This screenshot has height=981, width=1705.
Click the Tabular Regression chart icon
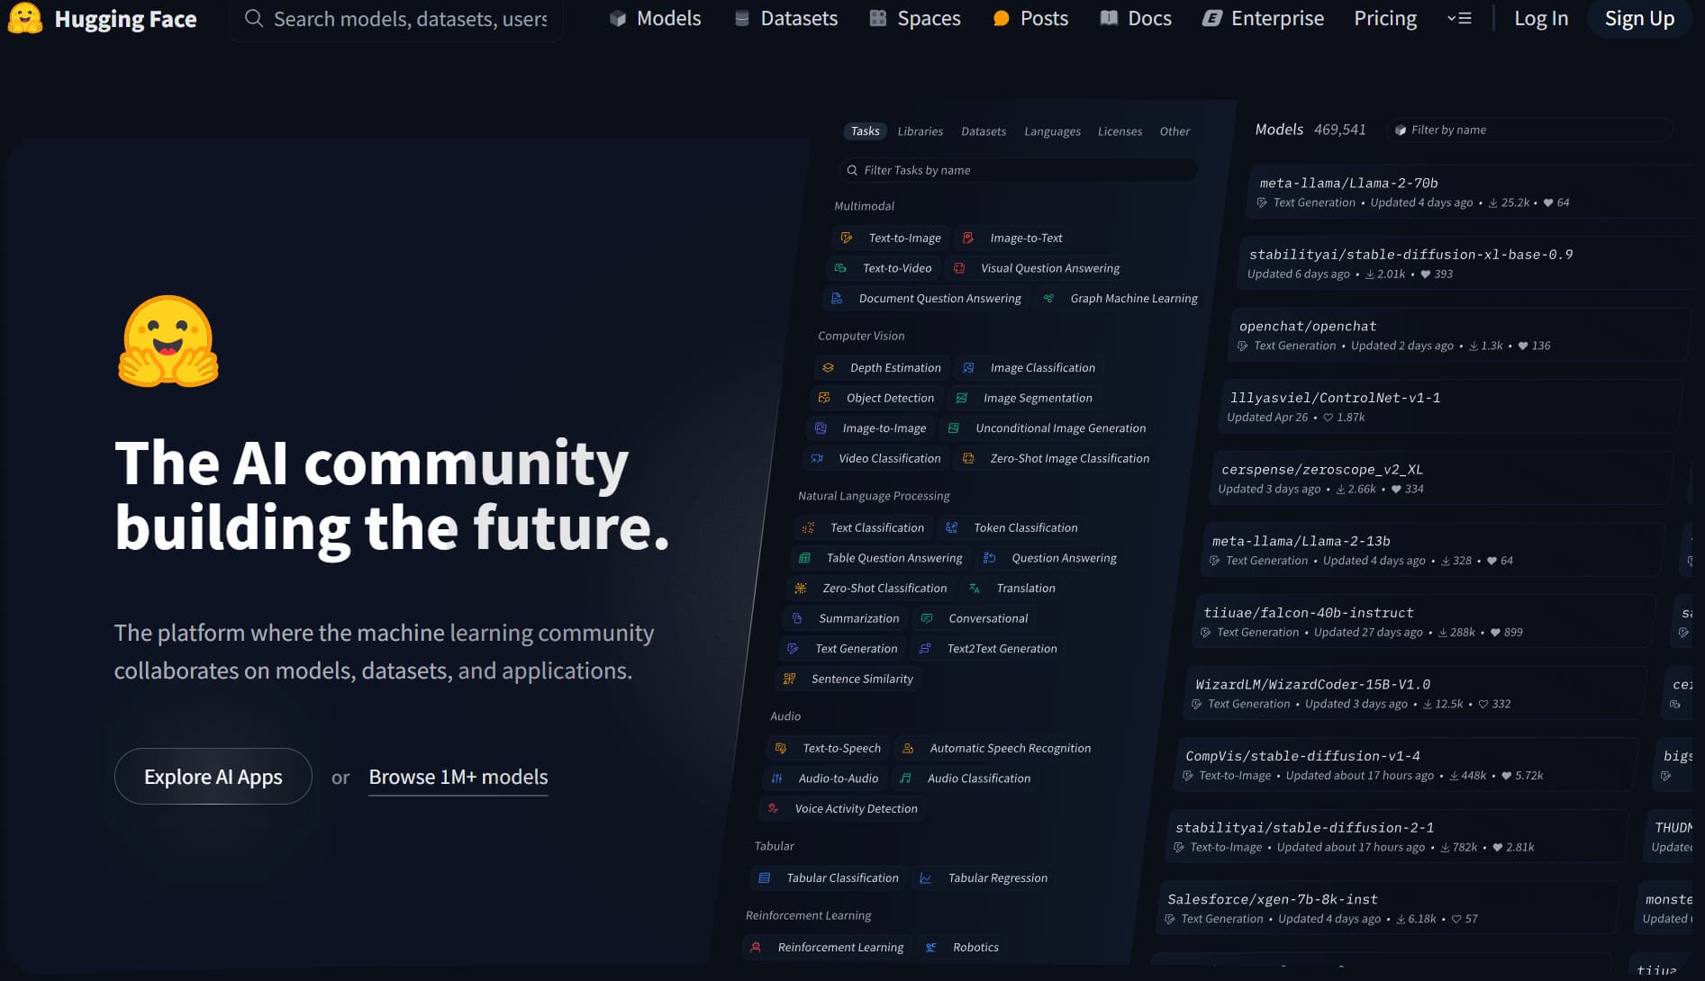coord(926,877)
